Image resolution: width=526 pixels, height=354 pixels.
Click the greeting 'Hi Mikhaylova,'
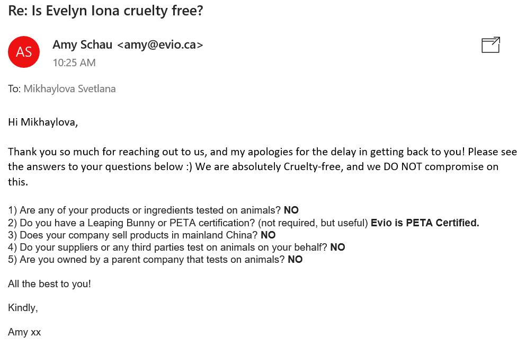point(43,122)
